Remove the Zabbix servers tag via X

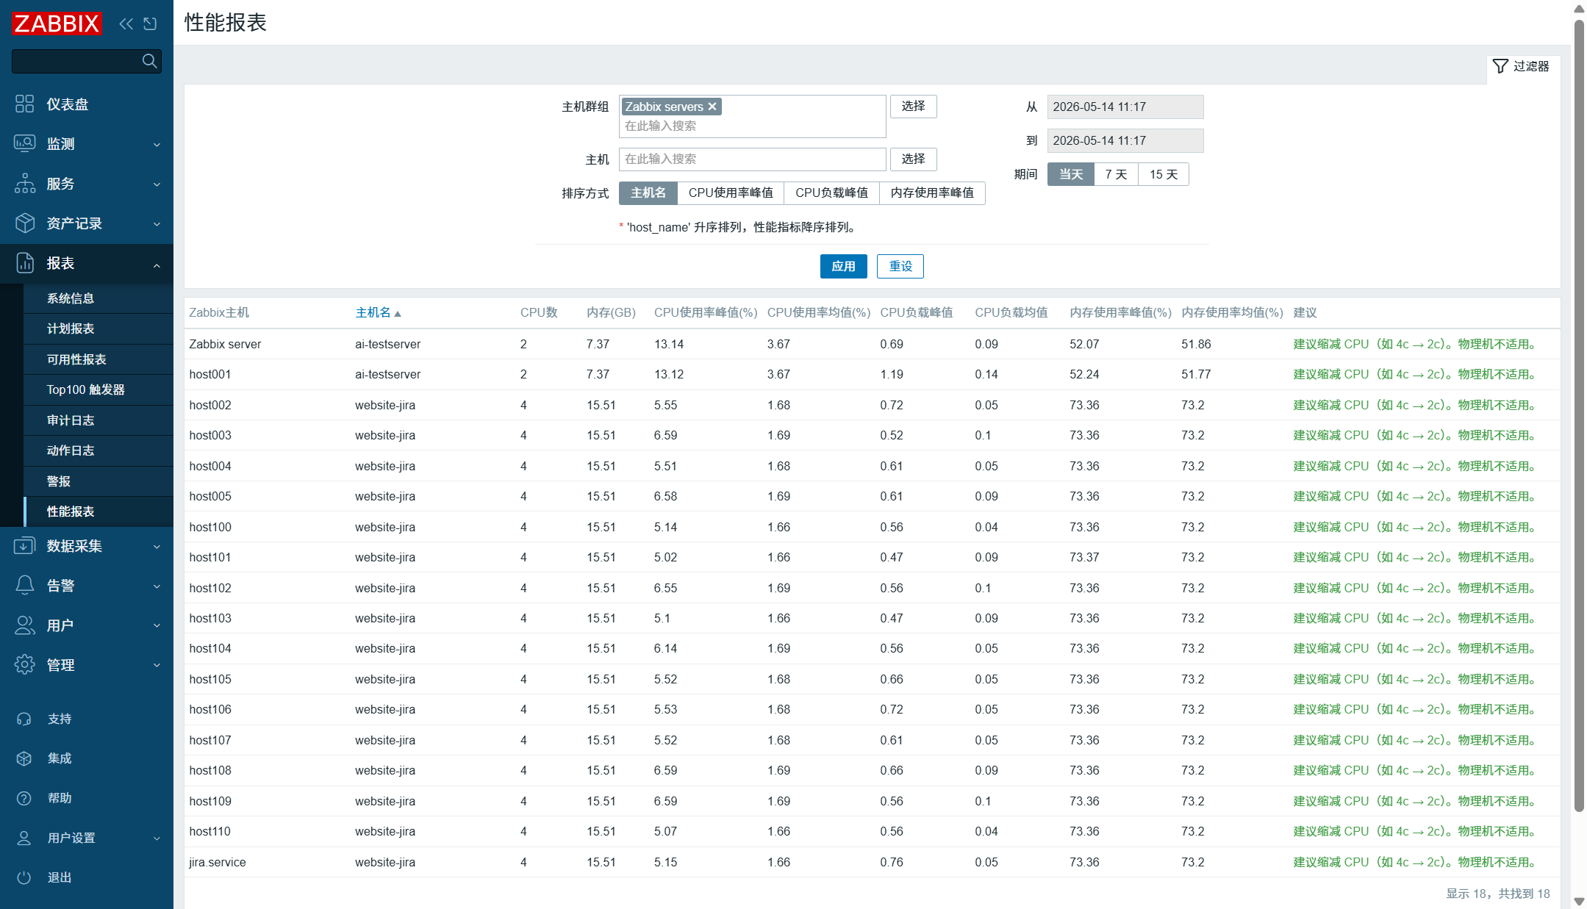pos(712,107)
